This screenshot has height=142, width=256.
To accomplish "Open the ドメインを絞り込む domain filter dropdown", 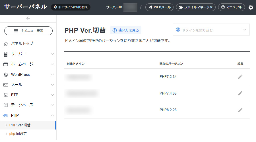I will pyautogui.click(x=211, y=30).
